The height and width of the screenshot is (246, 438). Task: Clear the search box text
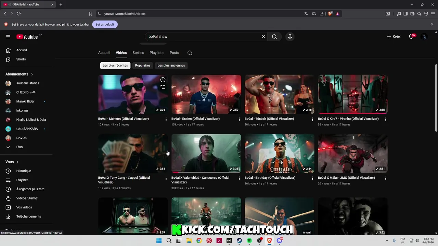[263, 37]
